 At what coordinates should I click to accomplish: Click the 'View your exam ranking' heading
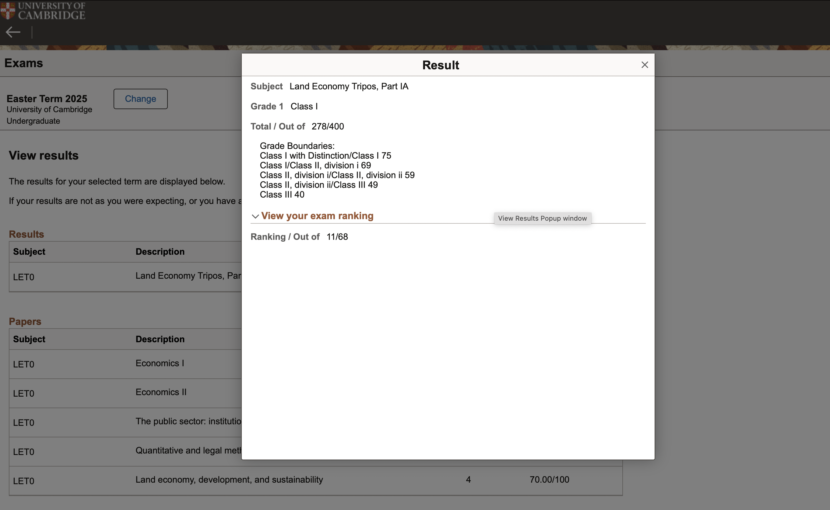[317, 216]
